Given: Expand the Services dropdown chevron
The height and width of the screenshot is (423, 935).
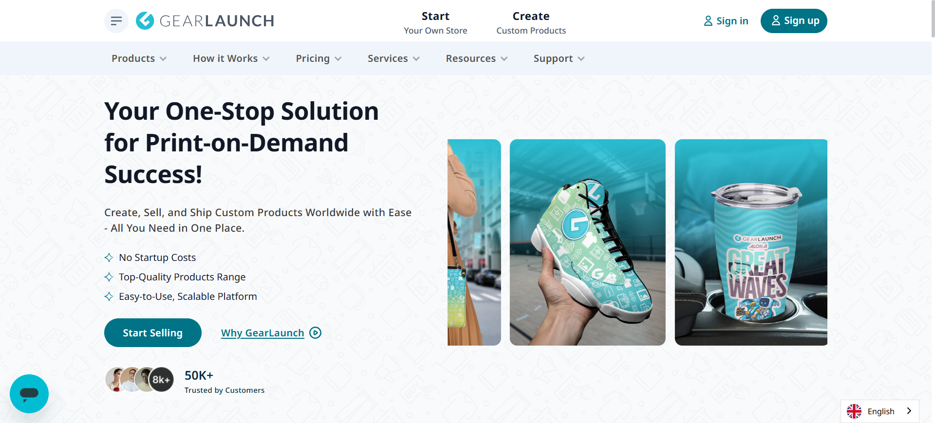Looking at the screenshot, I should coord(416,59).
